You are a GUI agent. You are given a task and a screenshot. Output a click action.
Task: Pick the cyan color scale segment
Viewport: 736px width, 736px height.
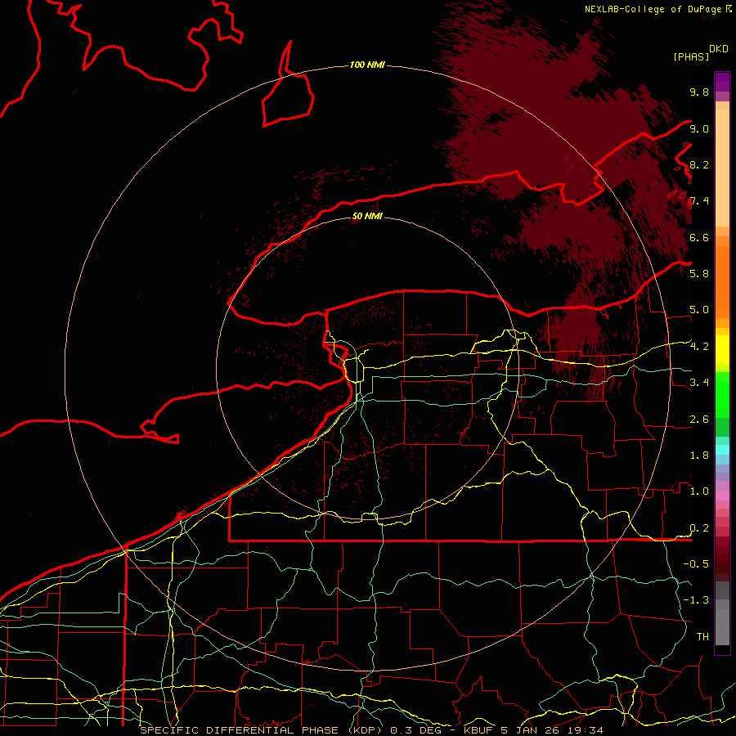[x=722, y=450]
